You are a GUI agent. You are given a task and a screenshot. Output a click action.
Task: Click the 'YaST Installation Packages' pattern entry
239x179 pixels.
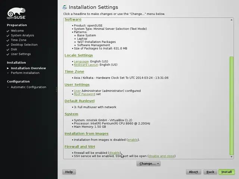pos(96,42)
